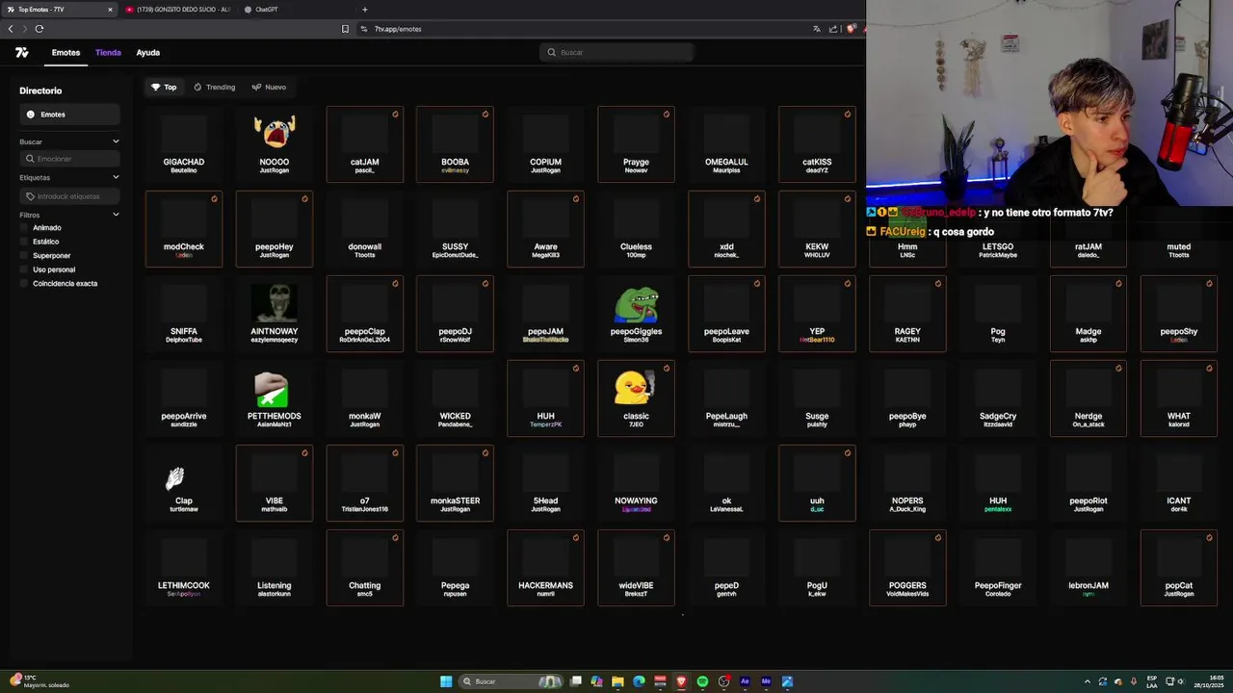
Task: Click the animated badge on KEKW card
Action: coord(848,199)
